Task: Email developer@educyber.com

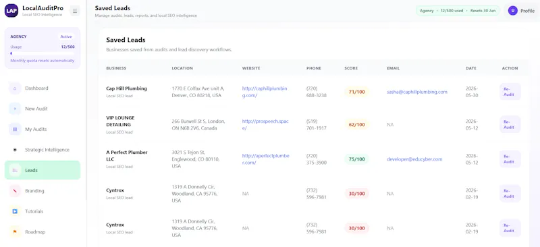Action: point(414,159)
